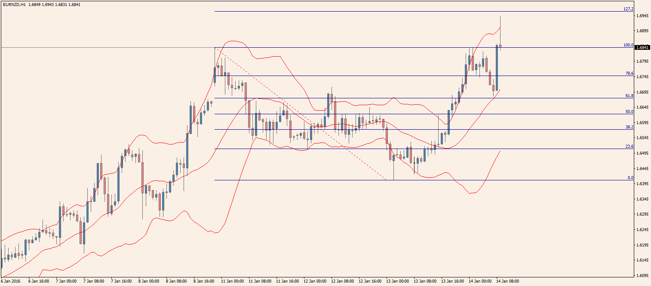Click the 1.6195 price axis label
Screen dimensions: 651x286
[x=643, y=245]
